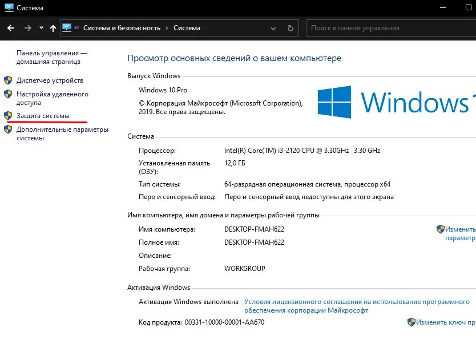This screenshot has width=476, height=348.
Task: Click 'Перо и сенсорный ввод недоступны' text
Action: pos(309,197)
